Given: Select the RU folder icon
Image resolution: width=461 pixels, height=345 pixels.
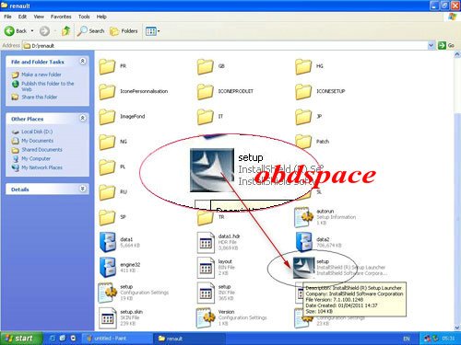Looking at the screenshot, I should pos(107,192).
